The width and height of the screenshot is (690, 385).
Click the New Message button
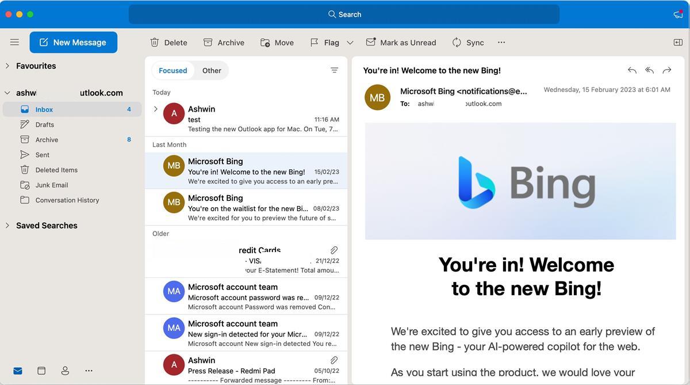(x=73, y=41)
